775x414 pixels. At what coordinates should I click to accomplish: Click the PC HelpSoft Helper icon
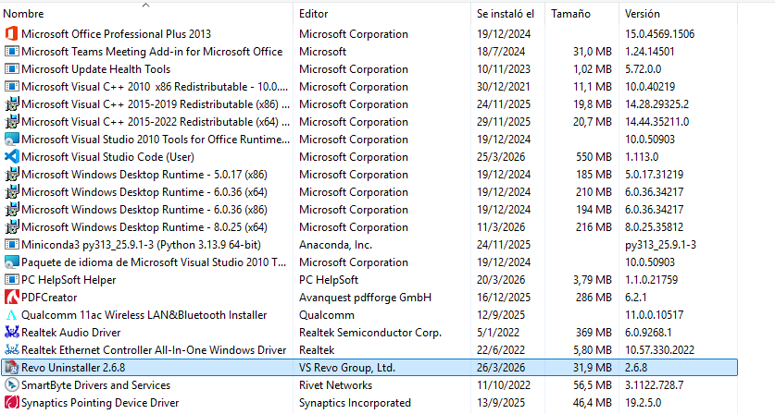(11, 280)
